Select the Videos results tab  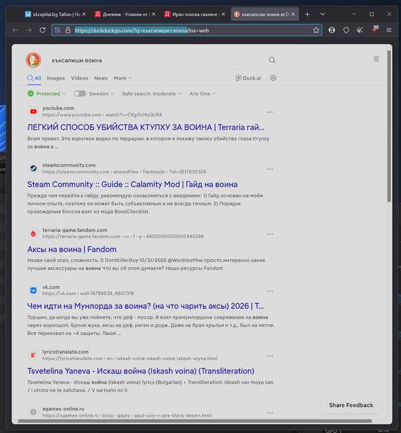pos(79,78)
